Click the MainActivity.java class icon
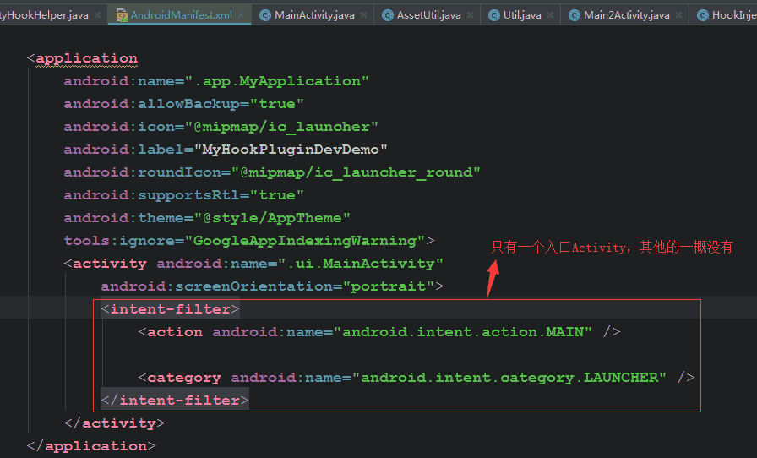 [x=265, y=15]
